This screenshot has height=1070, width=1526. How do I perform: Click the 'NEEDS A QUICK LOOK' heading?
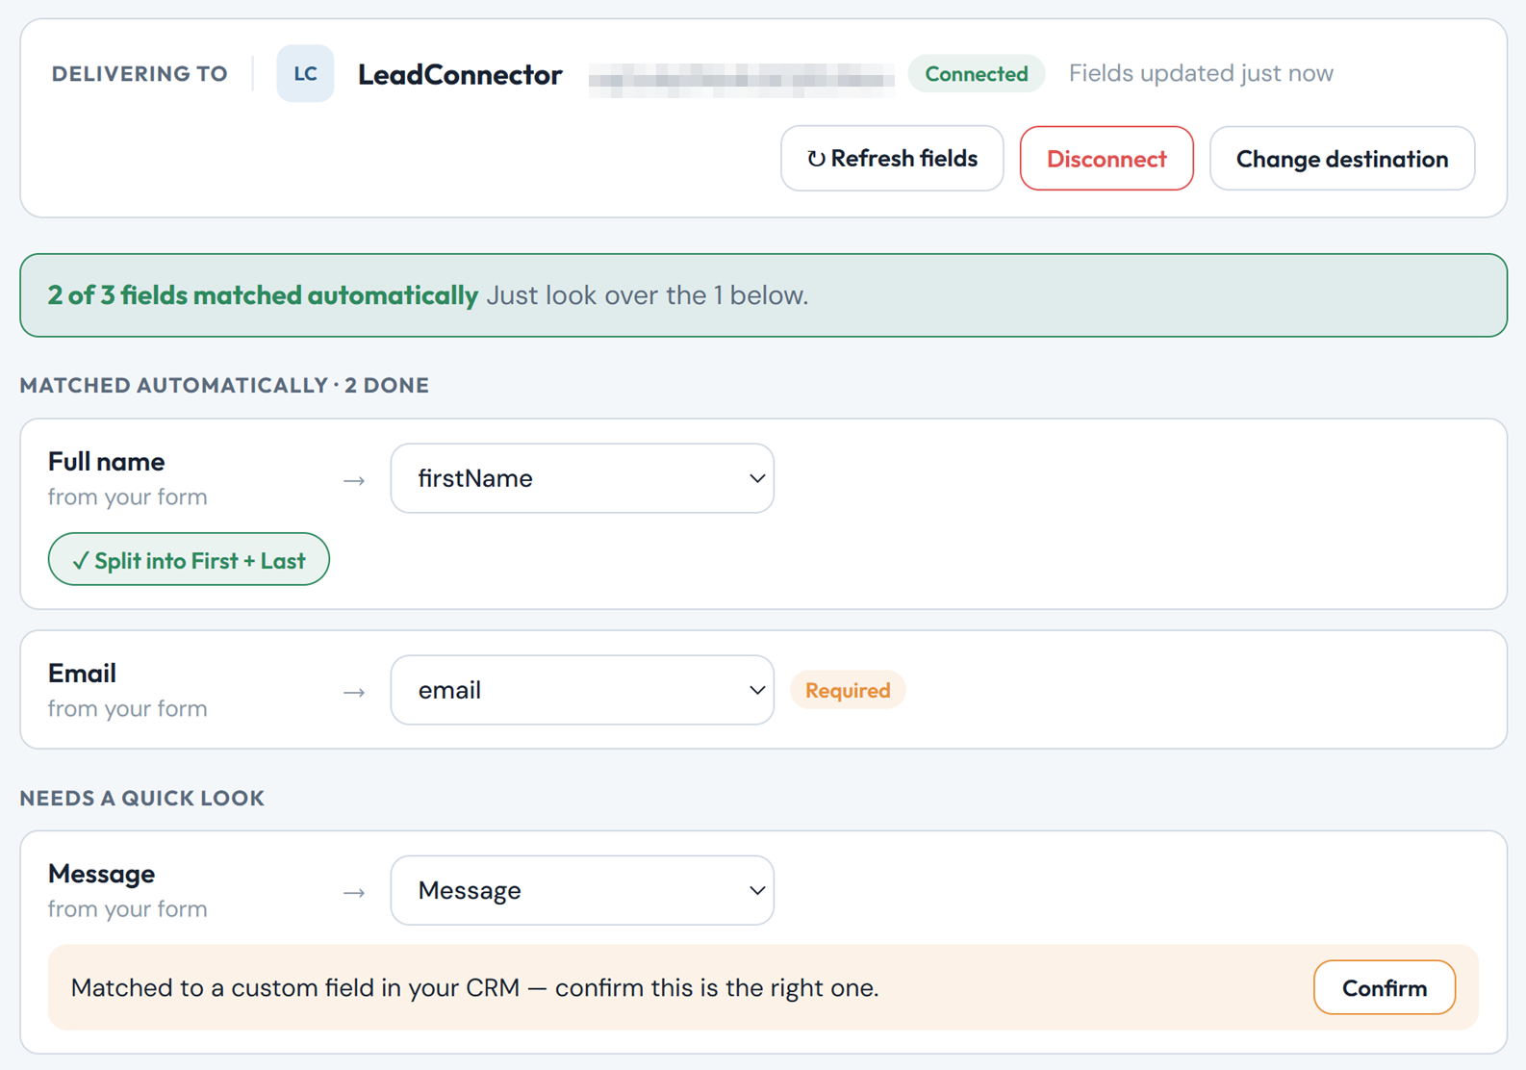[x=142, y=798]
